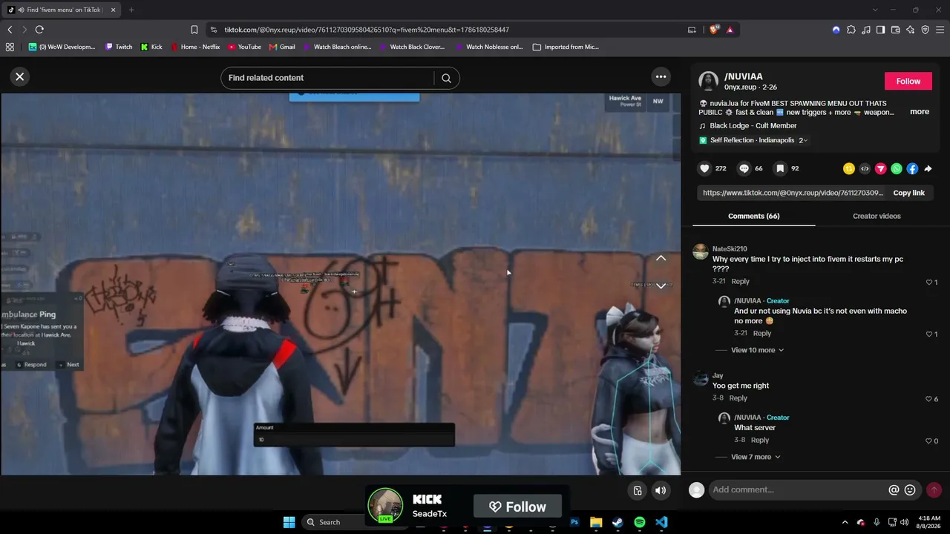
Task: Open comments via the speech bubble icon
Action: coord(744,168)
